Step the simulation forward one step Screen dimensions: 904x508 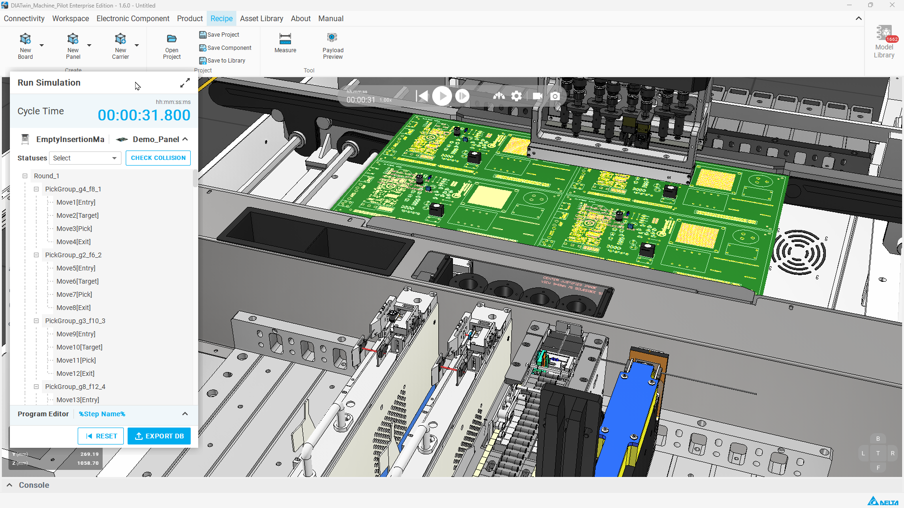click(x=462, y=96)
